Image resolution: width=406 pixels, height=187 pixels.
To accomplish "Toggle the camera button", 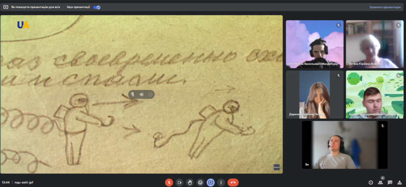I will click(x=179, y=182).
